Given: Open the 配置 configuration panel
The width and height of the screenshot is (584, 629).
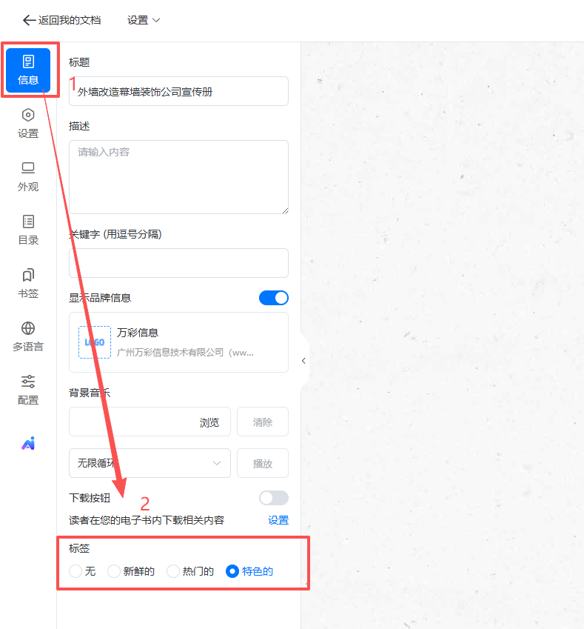Looking at the screenshot, I should (x=28, y=390).
